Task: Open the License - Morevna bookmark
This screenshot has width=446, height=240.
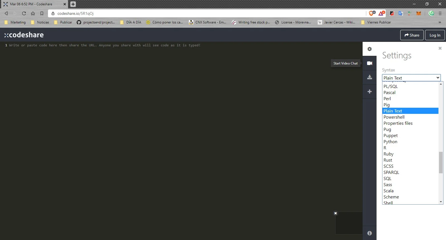Action: (x=293, y=22)
